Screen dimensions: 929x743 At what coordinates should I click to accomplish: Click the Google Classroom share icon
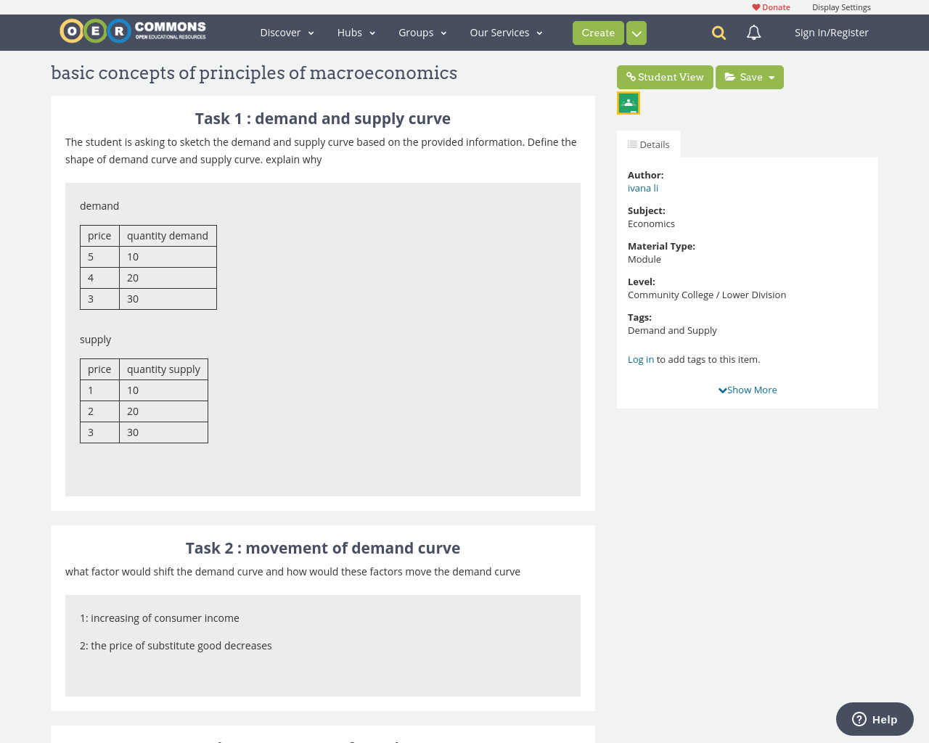[629, 103]
